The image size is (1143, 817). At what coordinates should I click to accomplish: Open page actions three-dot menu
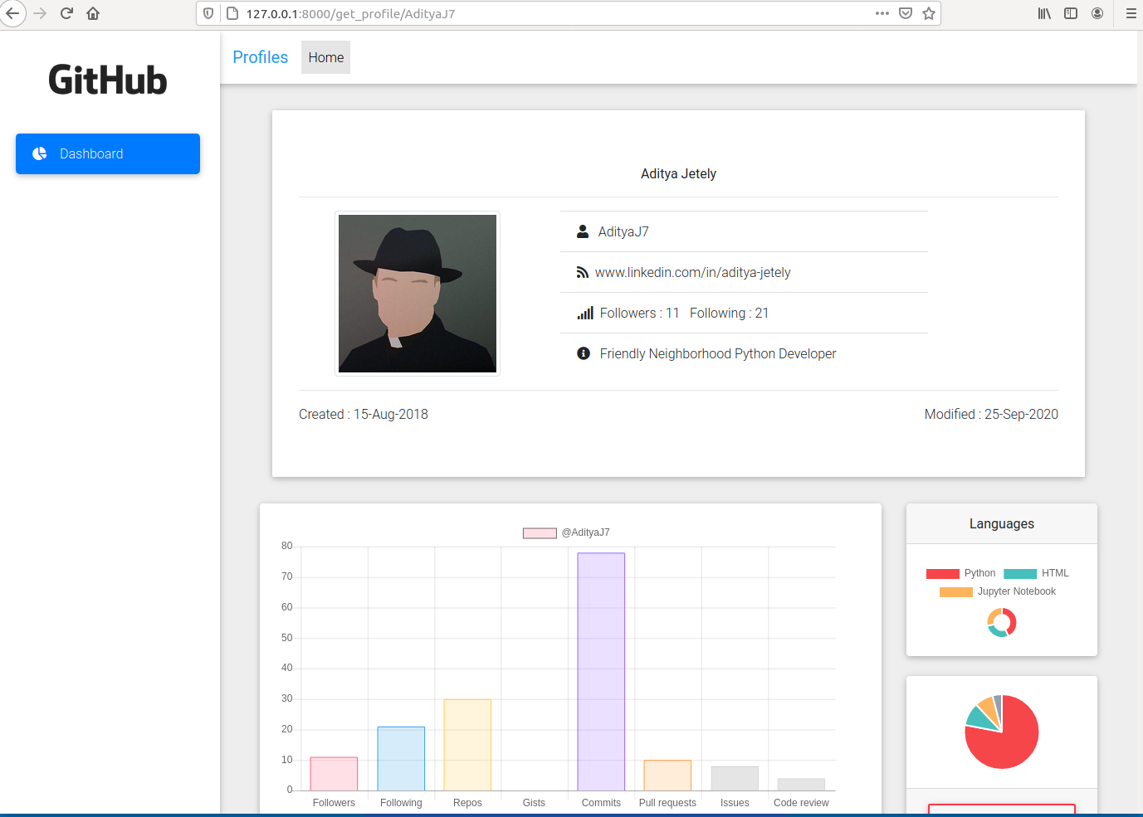882,13
